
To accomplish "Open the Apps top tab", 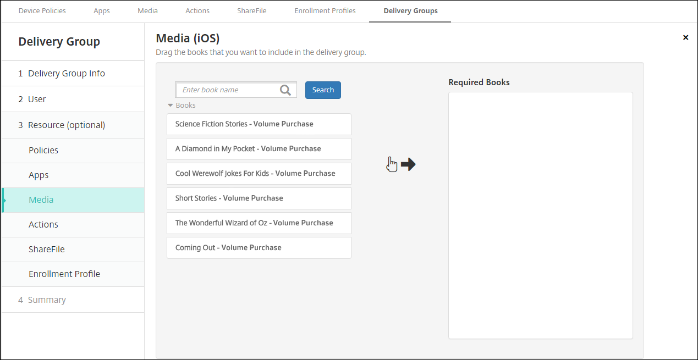I will tap(102, 11).
